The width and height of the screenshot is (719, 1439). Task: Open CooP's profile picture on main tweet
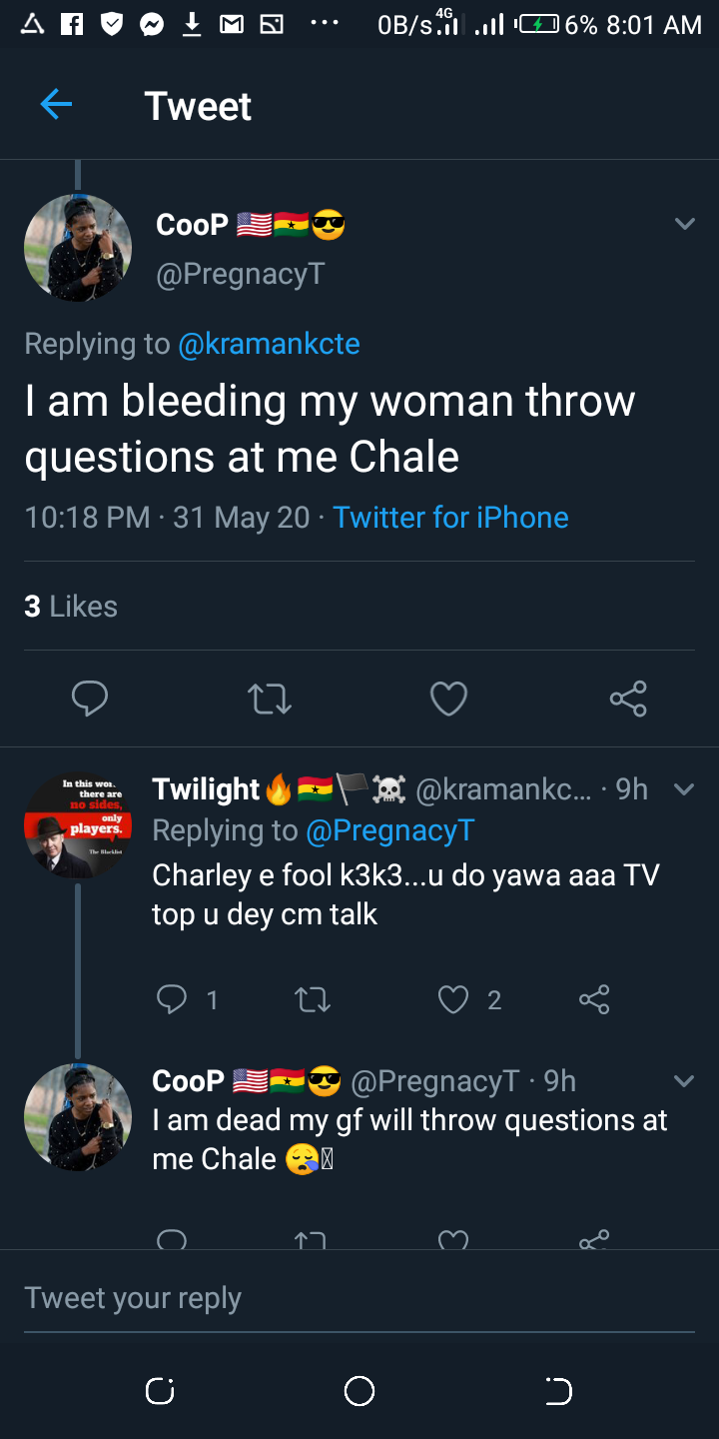(78, 248)
